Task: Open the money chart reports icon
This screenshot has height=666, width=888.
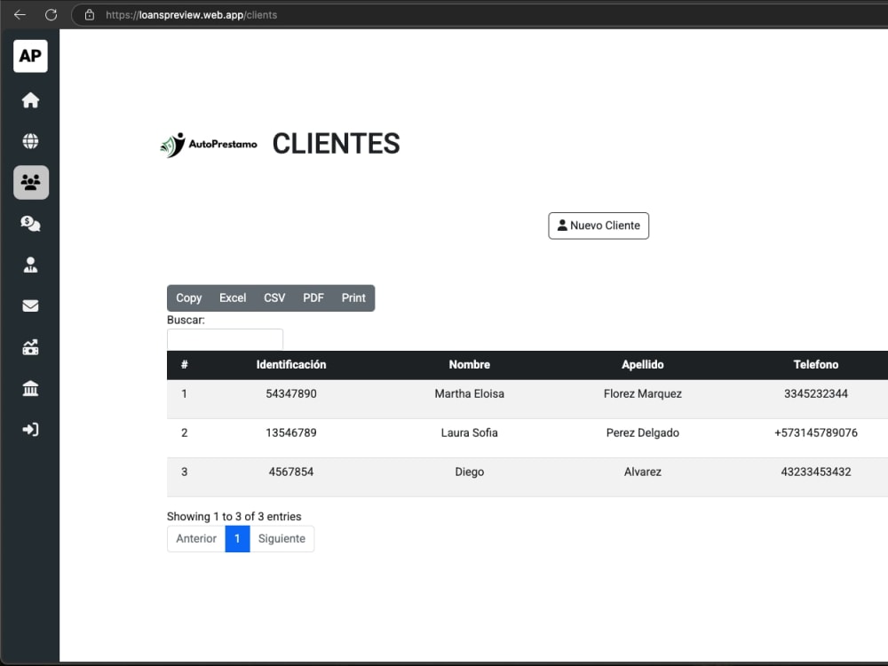Action: click(x=30, y=347)
